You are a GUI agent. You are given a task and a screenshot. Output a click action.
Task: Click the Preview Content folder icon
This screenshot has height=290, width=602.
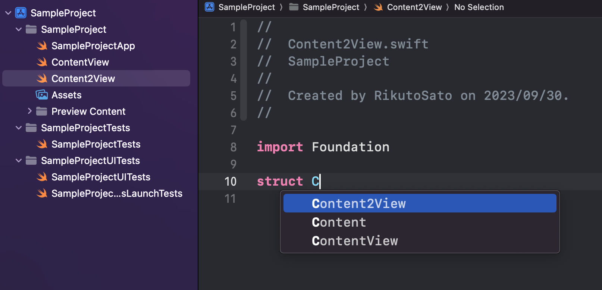point(42,111)
